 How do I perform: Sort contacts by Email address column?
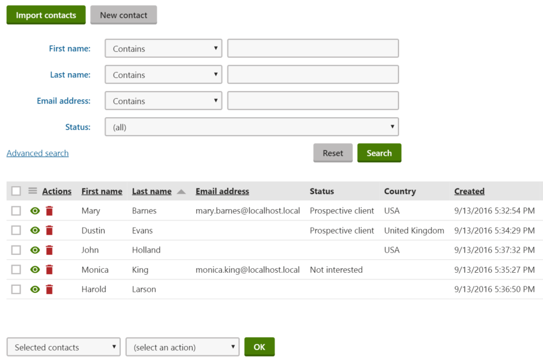[222, 191]
